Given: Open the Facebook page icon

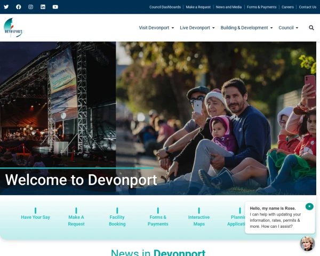Looking at the screenshot, I should tap(19, 7).
